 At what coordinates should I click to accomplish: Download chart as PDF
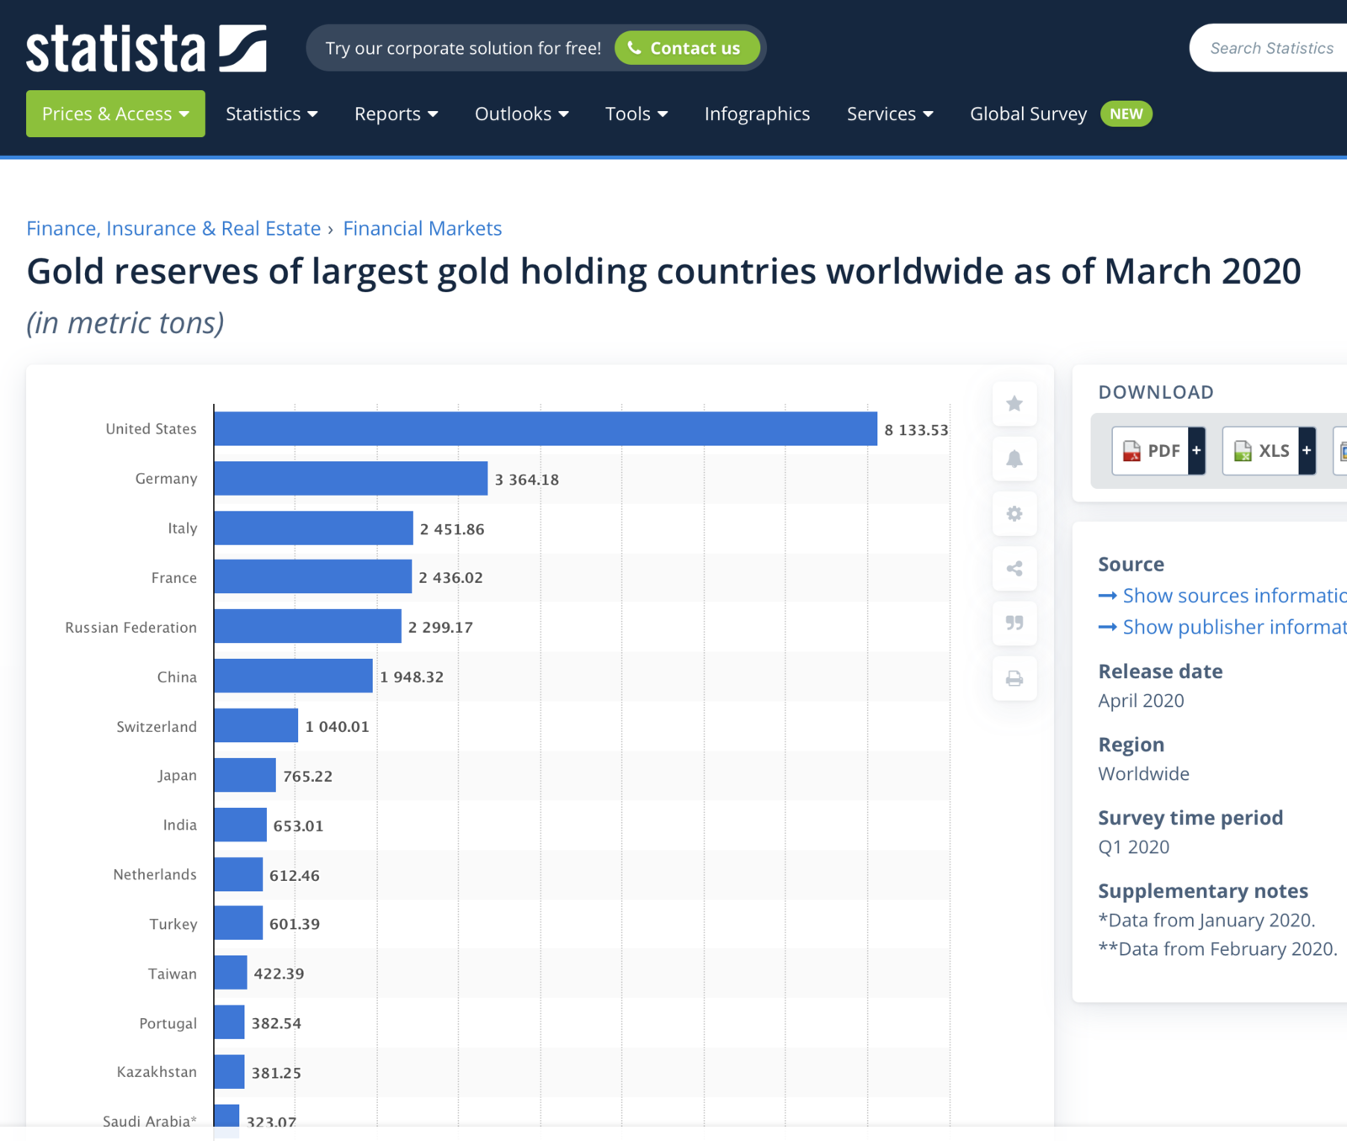[x=1158, y=451]
